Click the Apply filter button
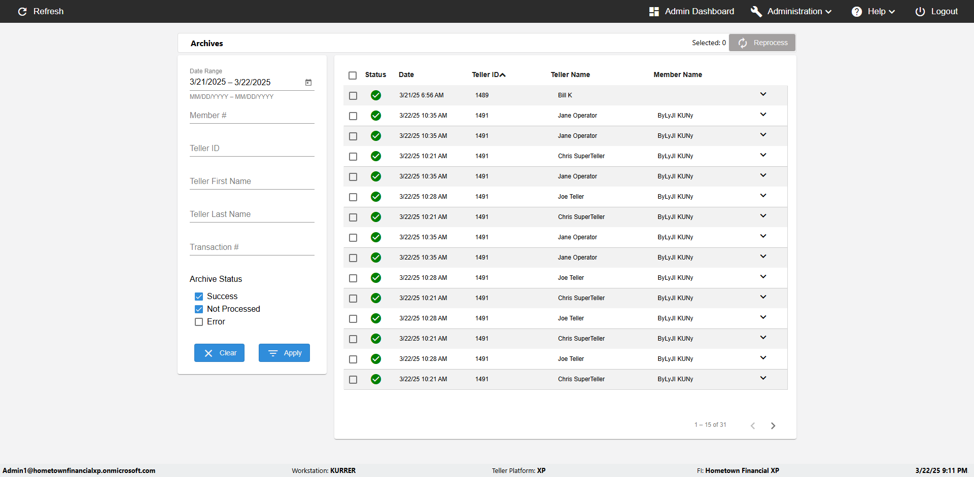This screenshot has height=477, width=974. 284,353
